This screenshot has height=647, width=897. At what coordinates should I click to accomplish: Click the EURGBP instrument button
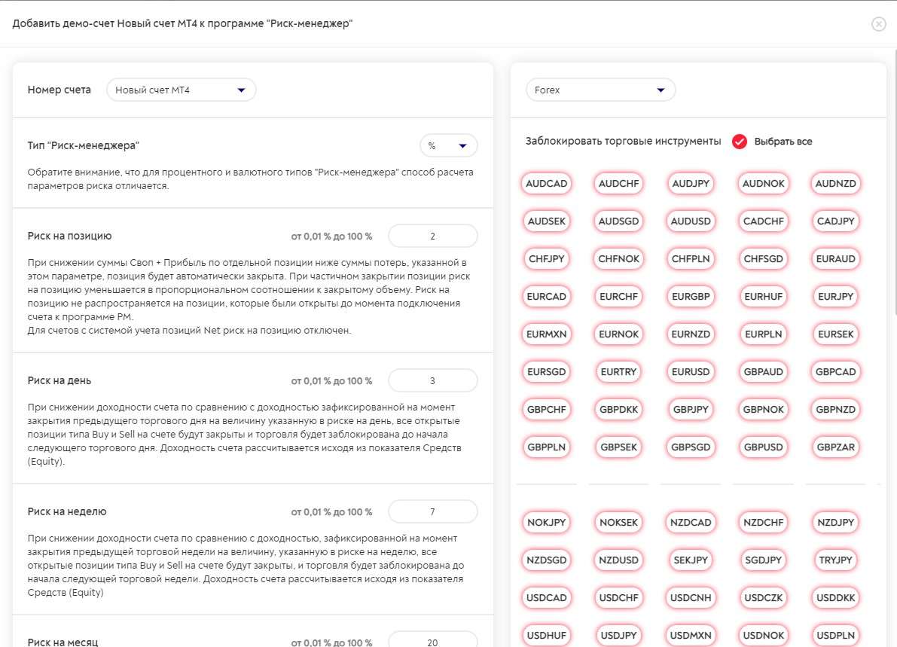tap(691, 297)
